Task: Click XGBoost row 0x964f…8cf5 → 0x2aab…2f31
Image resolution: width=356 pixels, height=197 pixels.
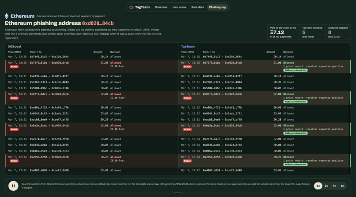Action: 91,114
